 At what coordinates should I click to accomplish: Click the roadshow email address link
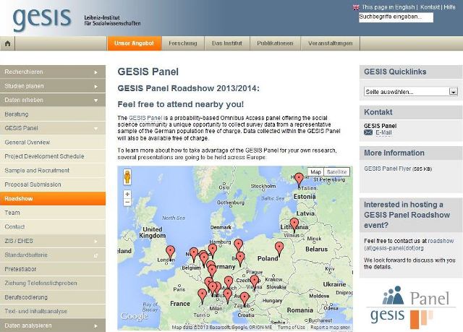point(409,244)
